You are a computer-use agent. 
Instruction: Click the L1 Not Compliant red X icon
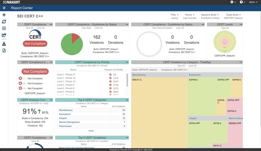tap(20, 78)
